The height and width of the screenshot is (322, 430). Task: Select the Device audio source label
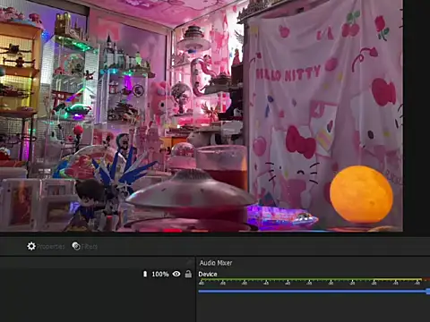[x=208, y=274]
